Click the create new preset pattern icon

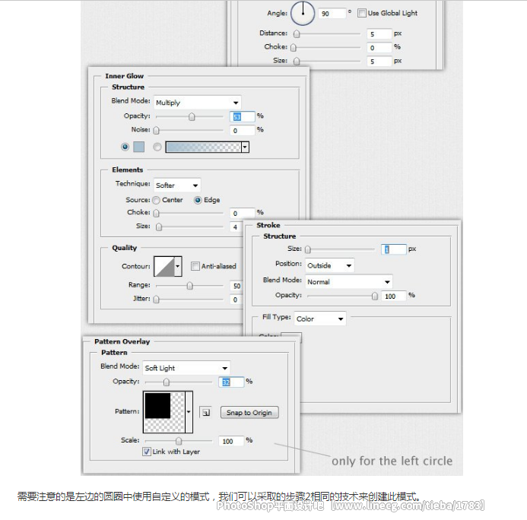[x=205, y=412]
